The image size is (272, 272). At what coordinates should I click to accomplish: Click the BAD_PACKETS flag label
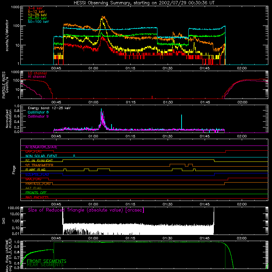click(37, 197)
